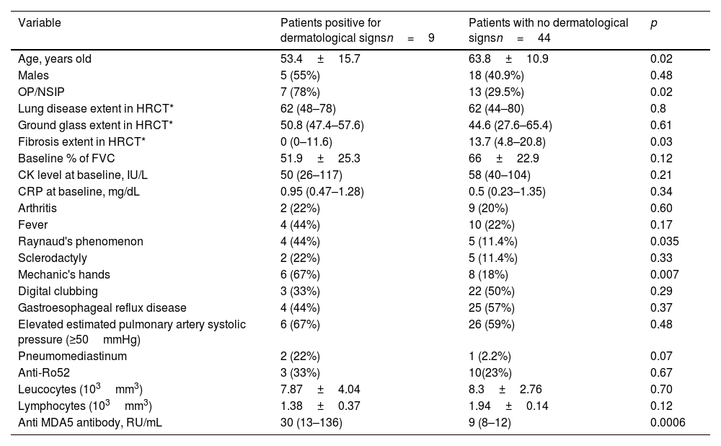Select the "Patients positive for dermatological signs" header
The height and width of the screenshot is (446, 721).
click(357, 30)
